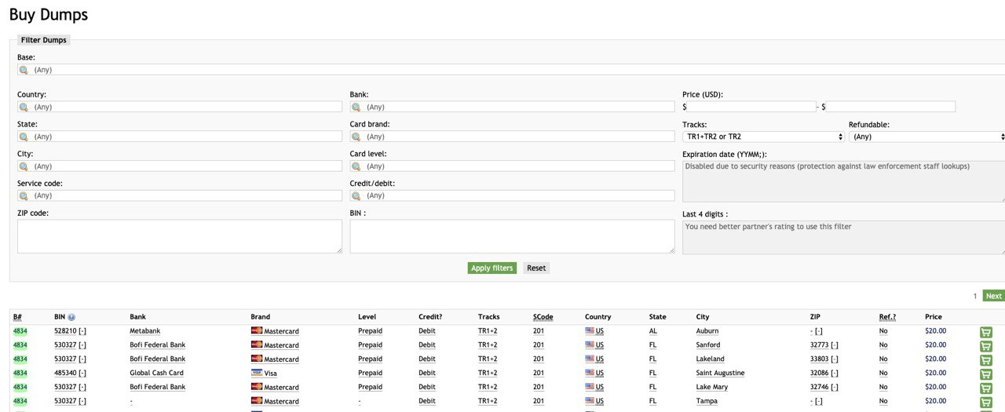1005x412 pixels.
Task: Click the cart icon in the Saint Augustine row
Action: point(986,374)
